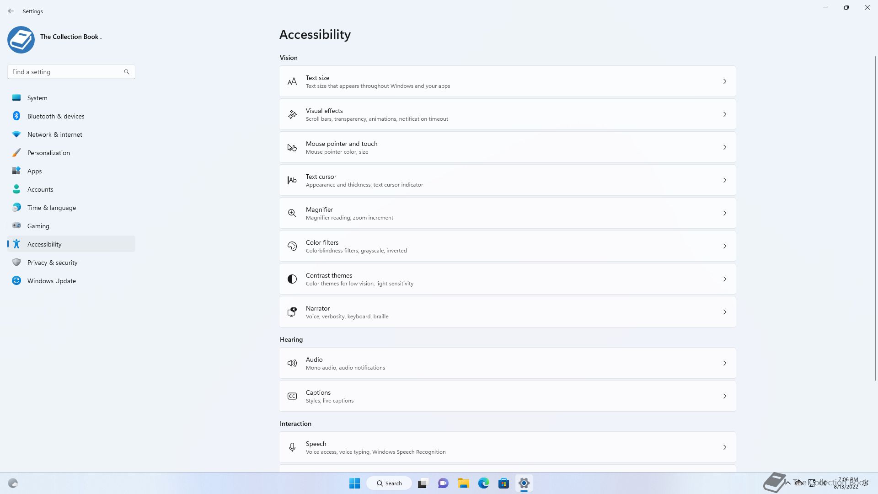Go back with the Settings back arrow
Screen dimensions: 878x494
[11, 11]
